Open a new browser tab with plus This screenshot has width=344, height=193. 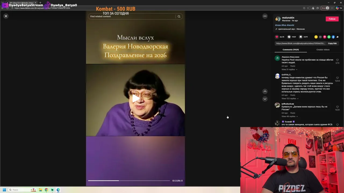40,3
